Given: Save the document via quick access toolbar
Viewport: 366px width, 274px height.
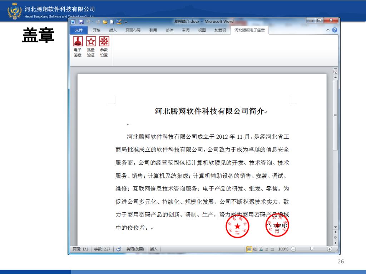Looking at the screenshot, I should tap(81, 22).
